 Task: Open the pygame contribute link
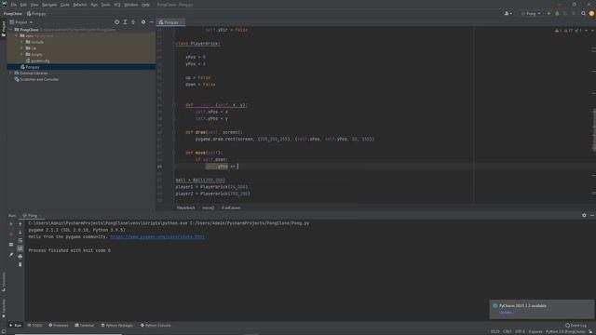pos(157,236)
